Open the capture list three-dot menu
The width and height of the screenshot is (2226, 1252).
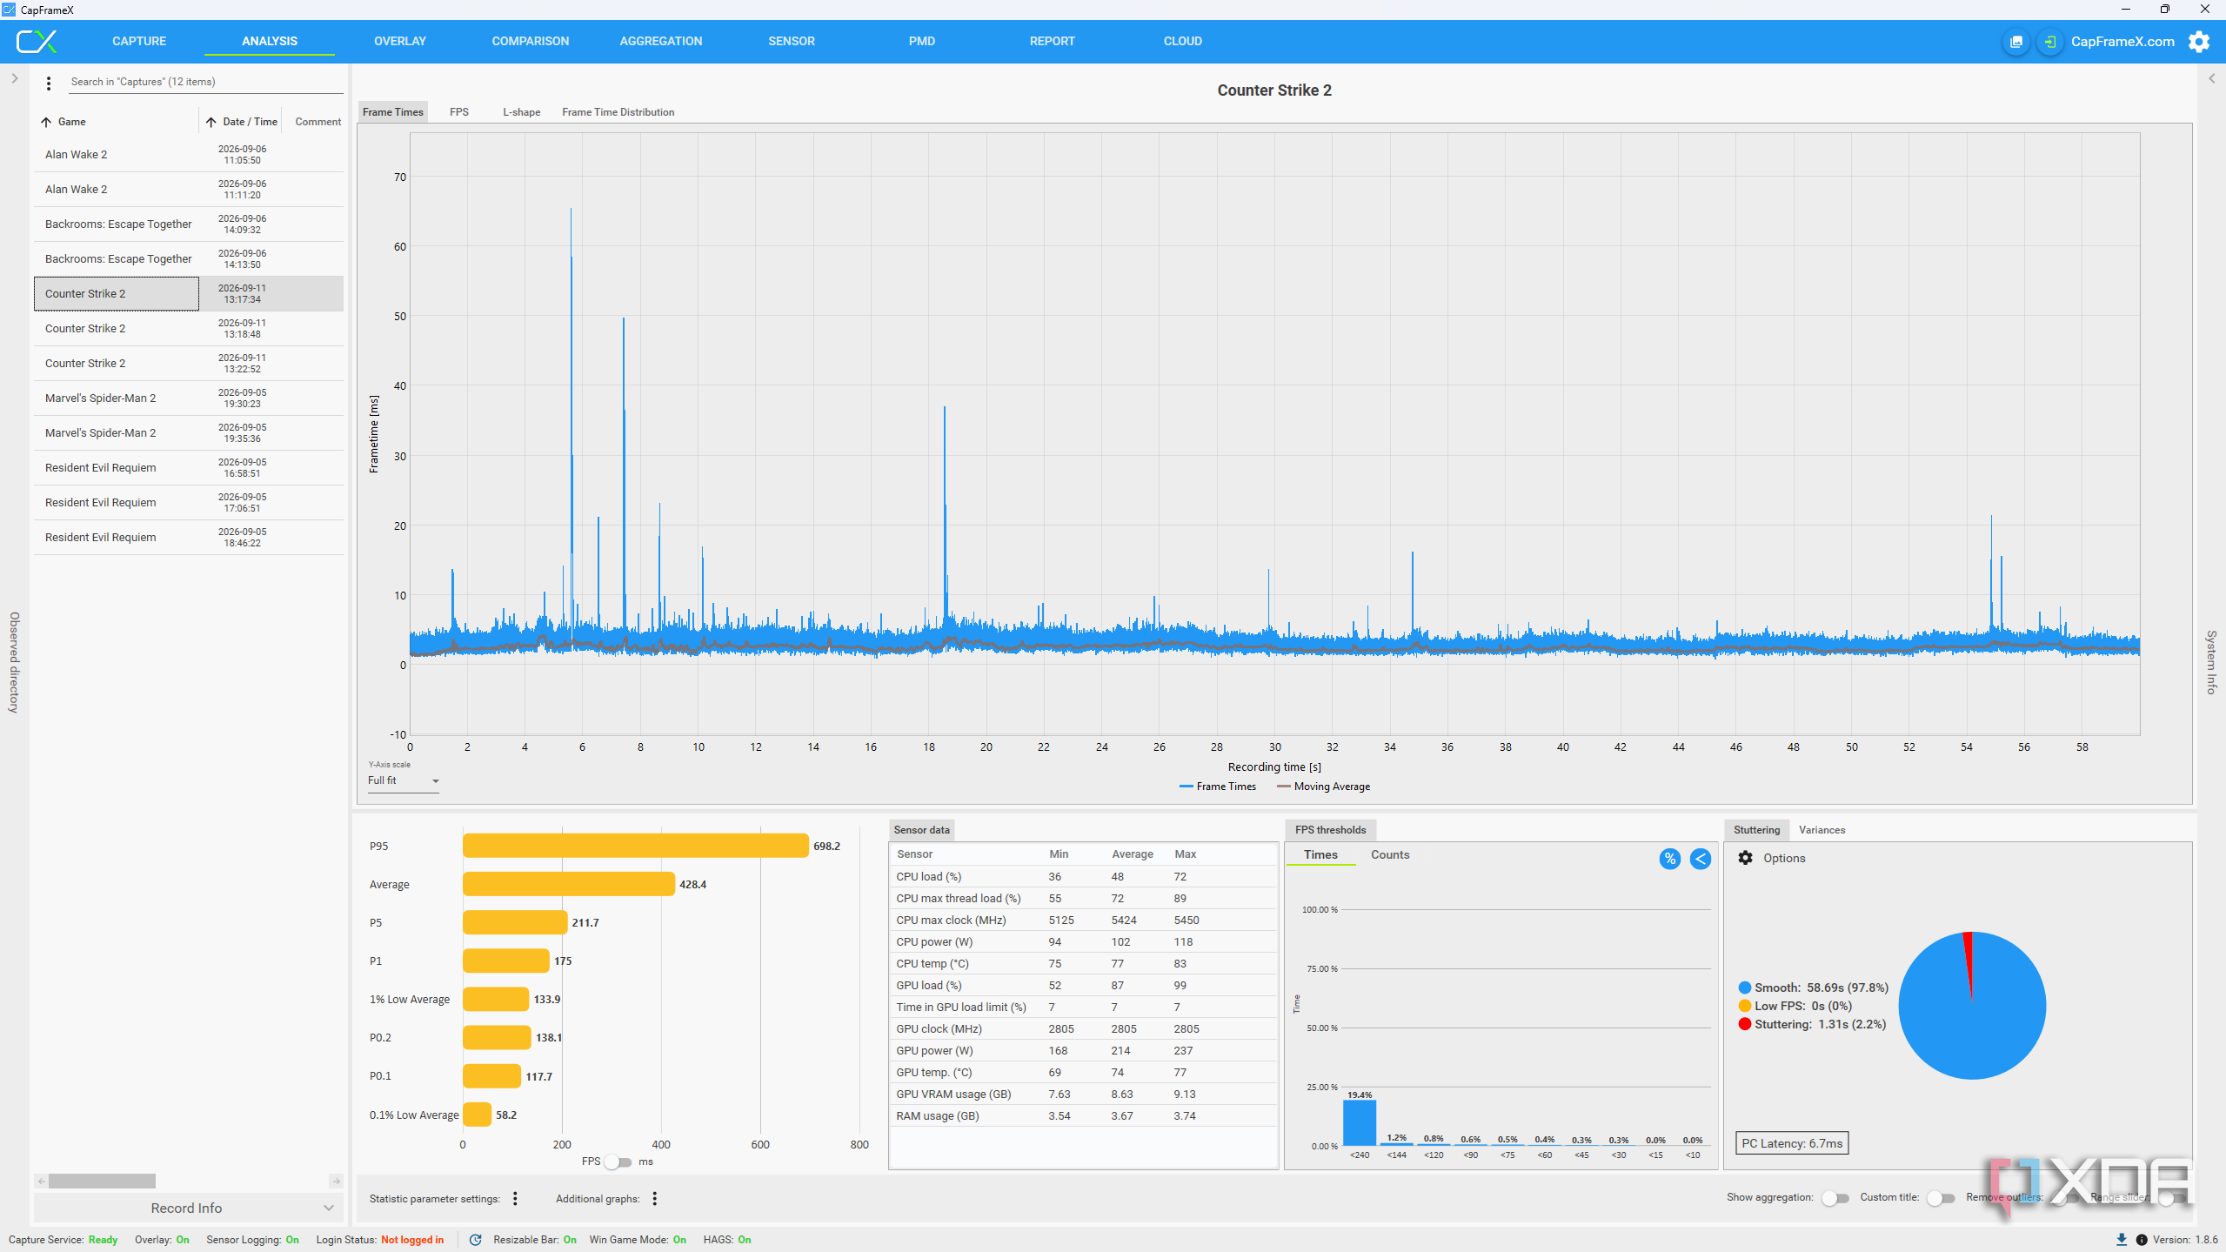[49, 83]
